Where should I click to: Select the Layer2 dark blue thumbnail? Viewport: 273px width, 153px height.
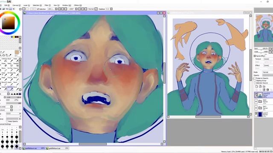pyautogui.click(x=260, y=114)
